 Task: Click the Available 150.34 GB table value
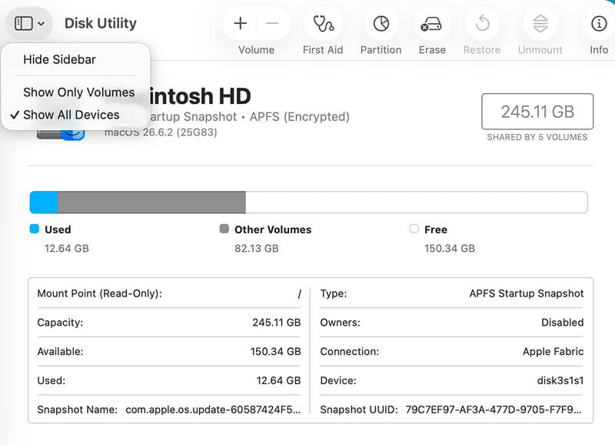[275, 352]
